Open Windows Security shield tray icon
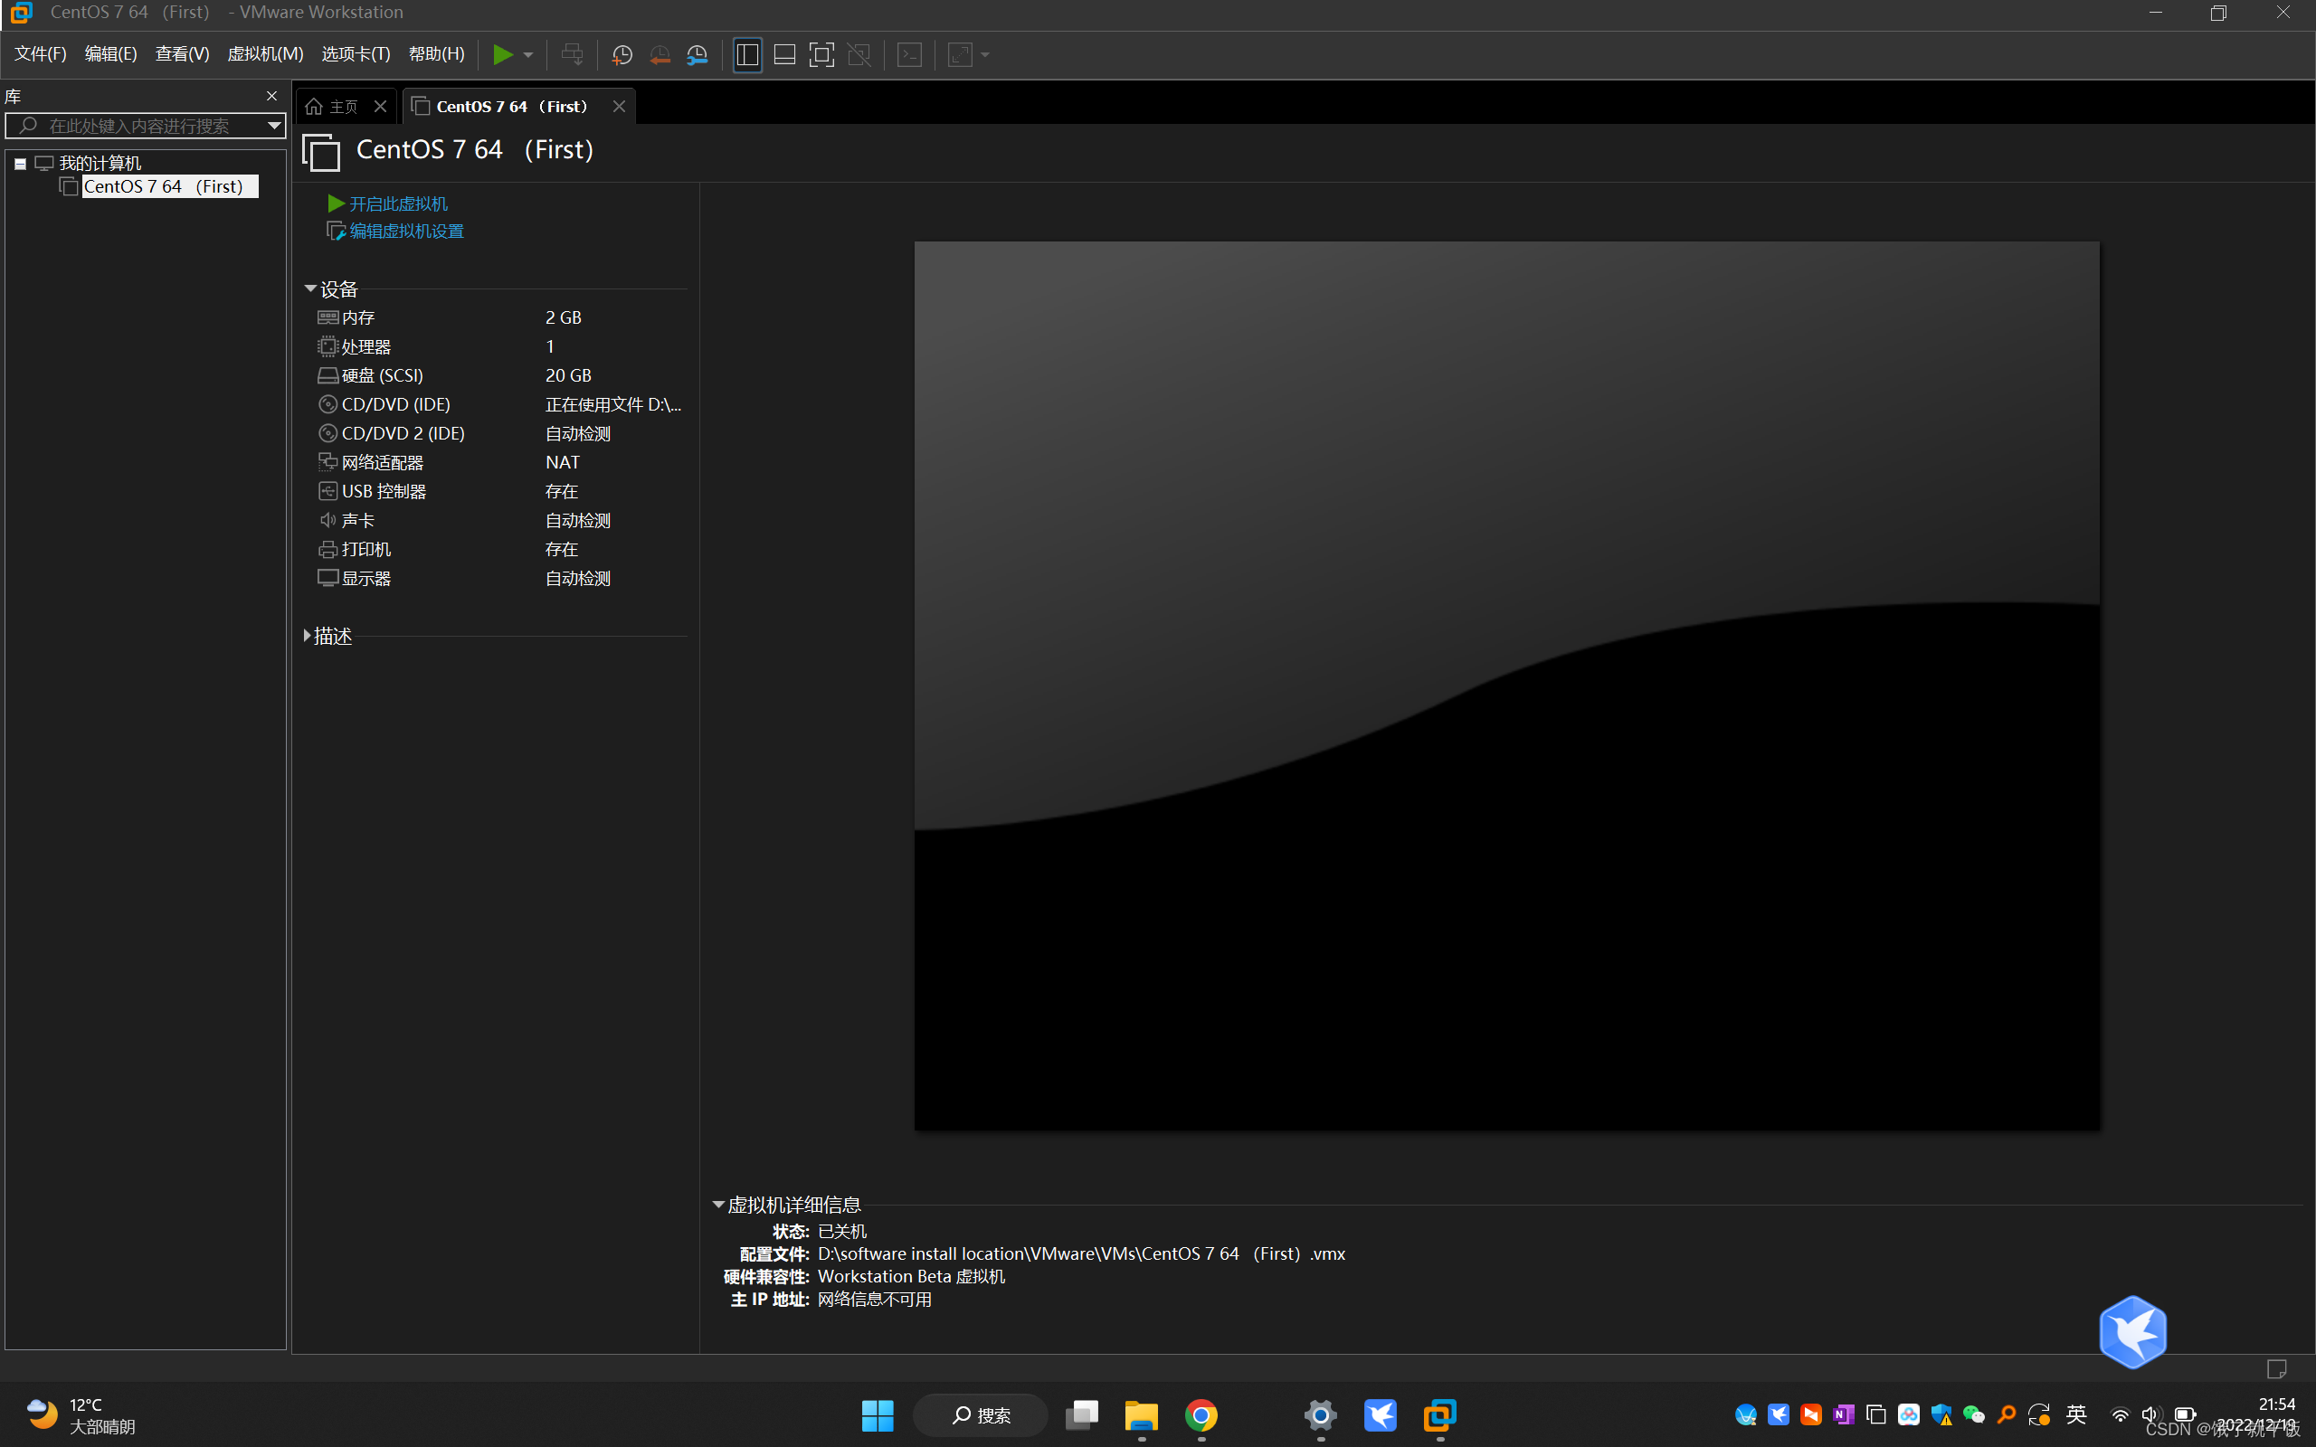The image size is (2316, 1447). pos(1941,1414)
